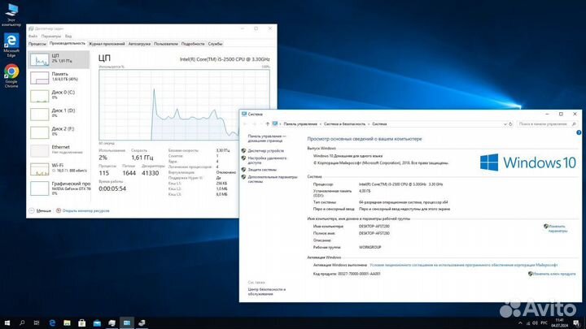Viewport: 586px width, 329px height.
Task: Switch to the Автозагрузка tab
Action: 139,44
